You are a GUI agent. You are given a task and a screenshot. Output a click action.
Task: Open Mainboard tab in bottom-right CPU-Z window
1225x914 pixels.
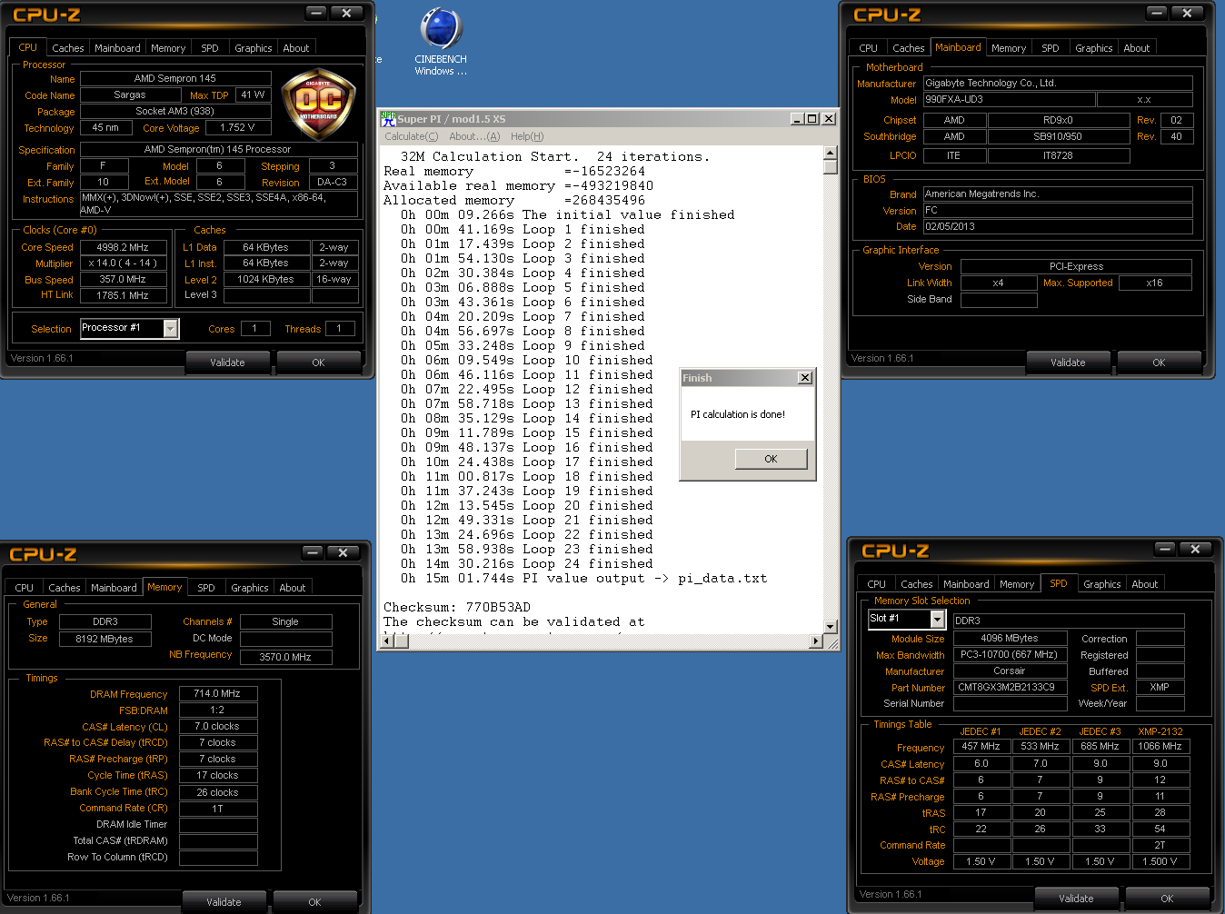click(x=966, y=584)
